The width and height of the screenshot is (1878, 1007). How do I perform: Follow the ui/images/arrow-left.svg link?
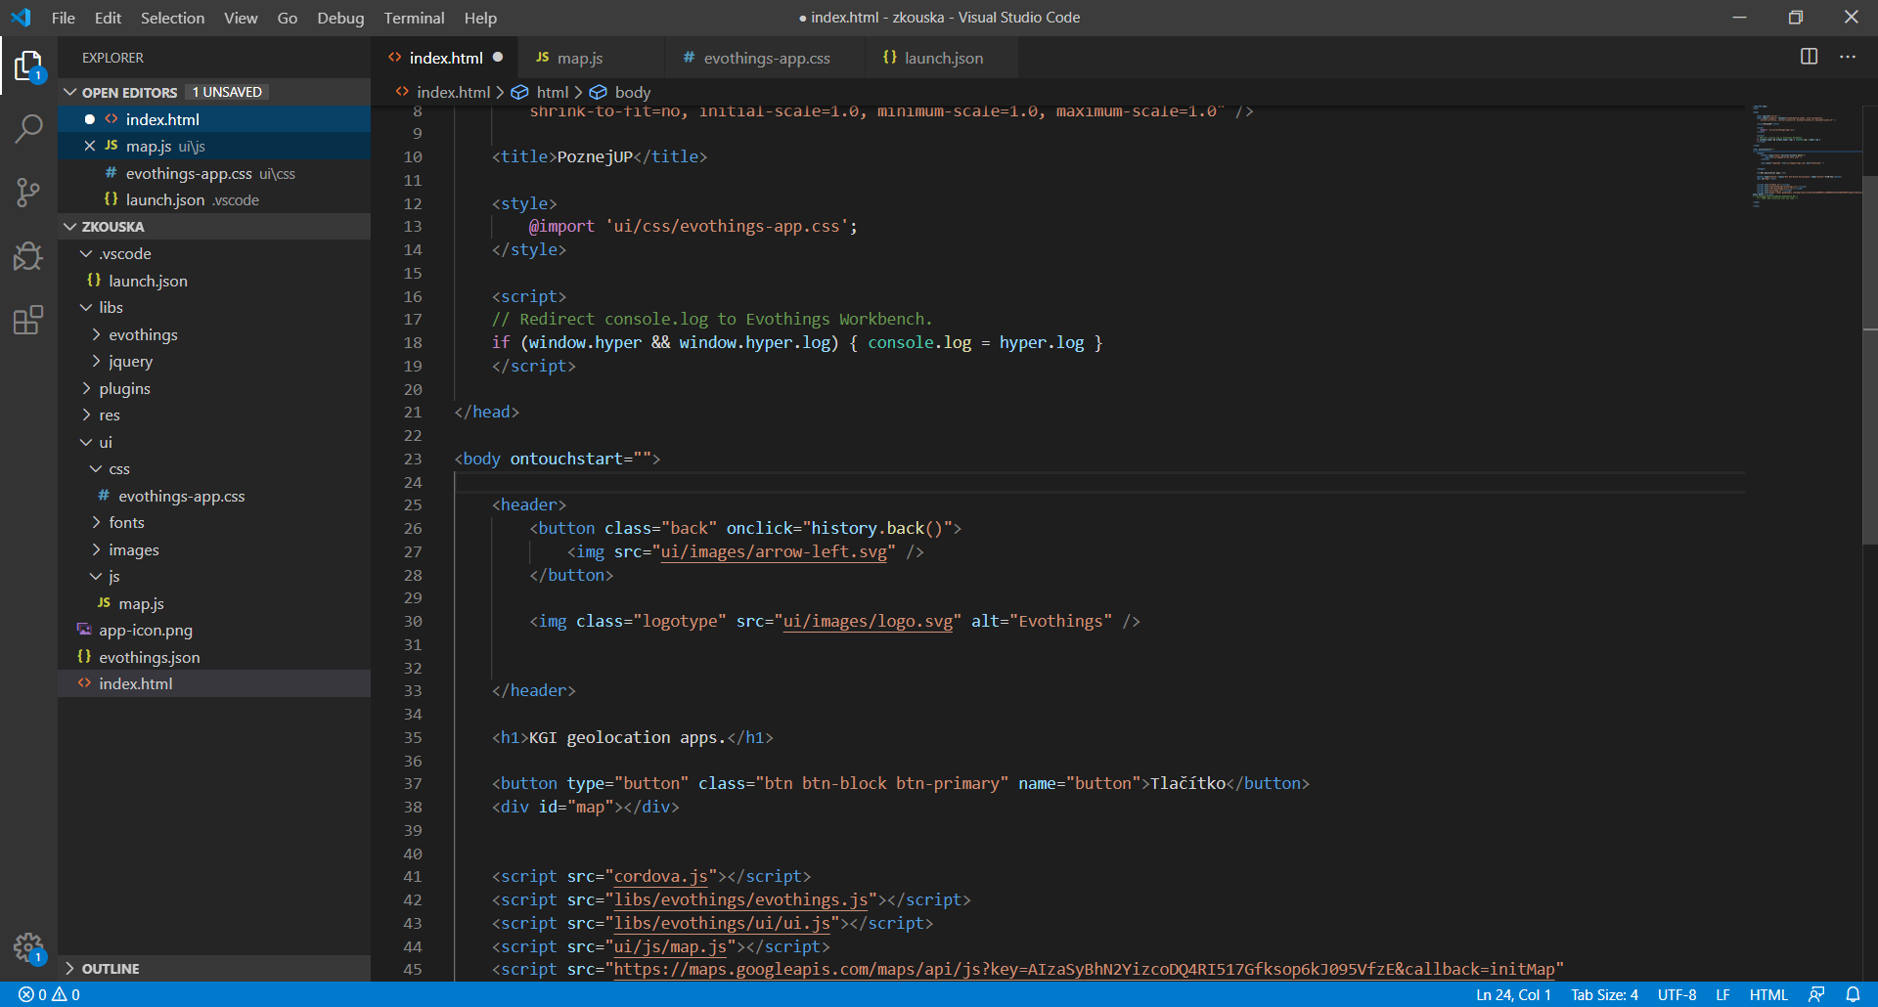774,551
